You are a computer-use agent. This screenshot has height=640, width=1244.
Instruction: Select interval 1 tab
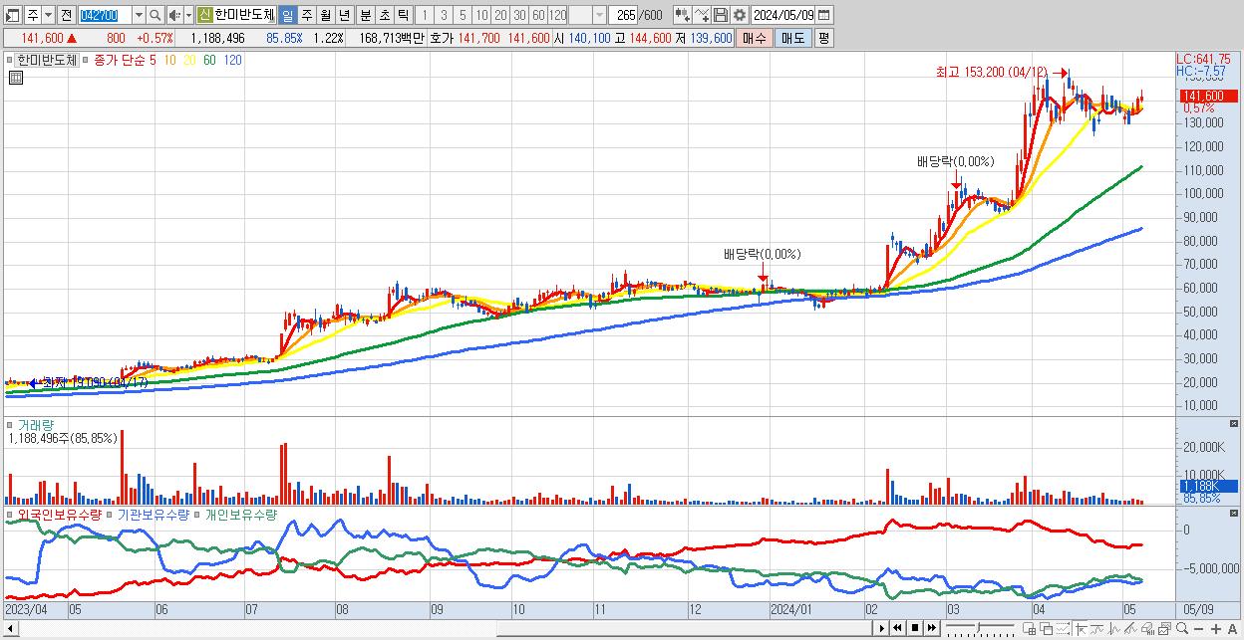click(x=424, y=15)
